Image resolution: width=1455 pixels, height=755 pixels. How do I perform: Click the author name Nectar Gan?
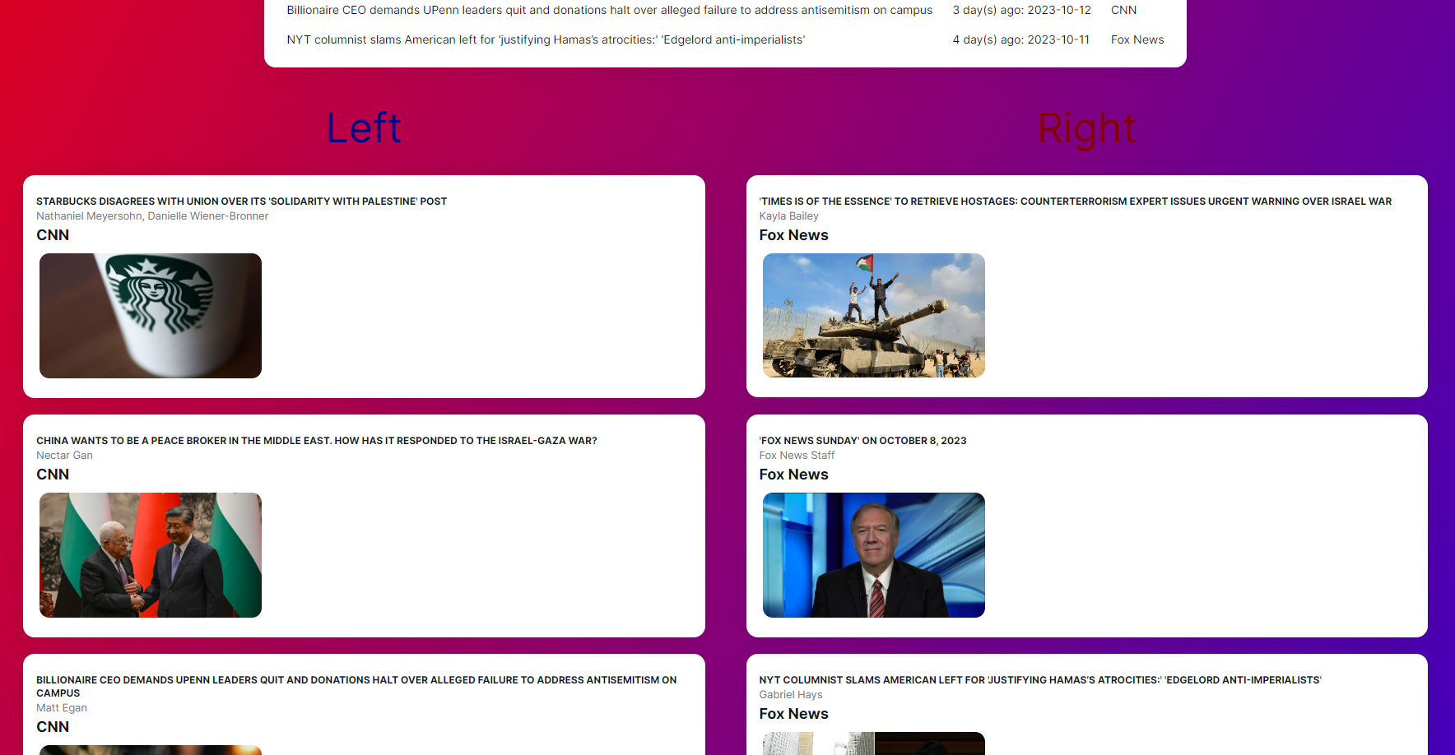tap(64, 456)
